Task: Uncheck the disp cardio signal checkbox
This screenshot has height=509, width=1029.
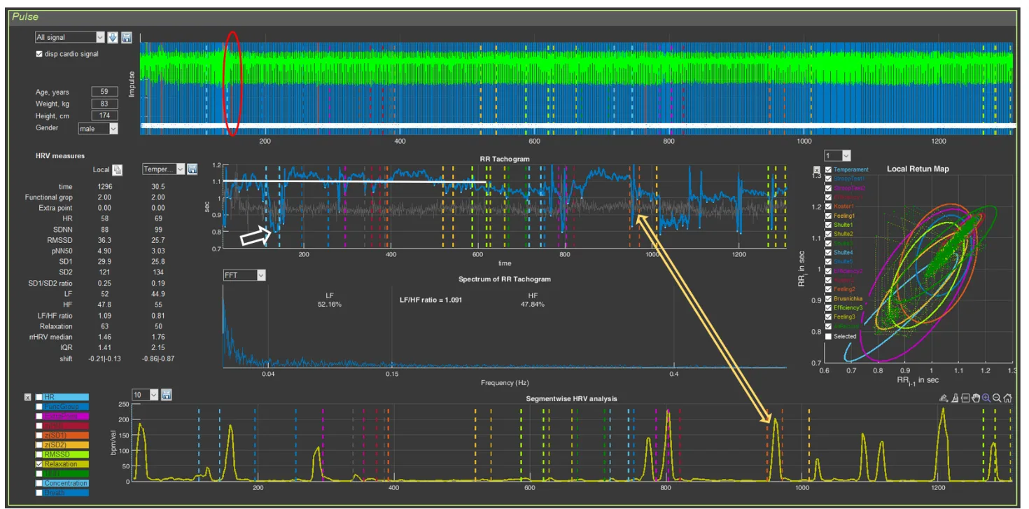Action: click(39, 54)
